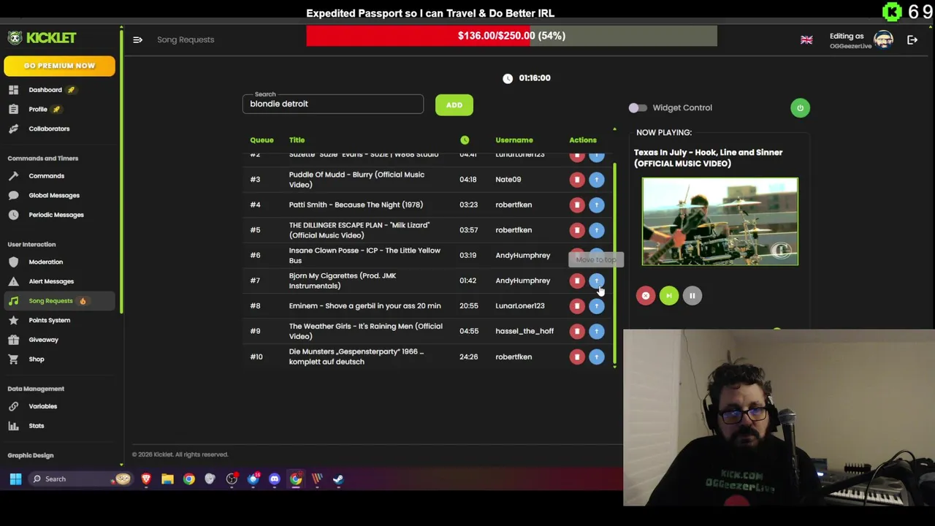Move It's Raining Men to top

pos(597,331)
